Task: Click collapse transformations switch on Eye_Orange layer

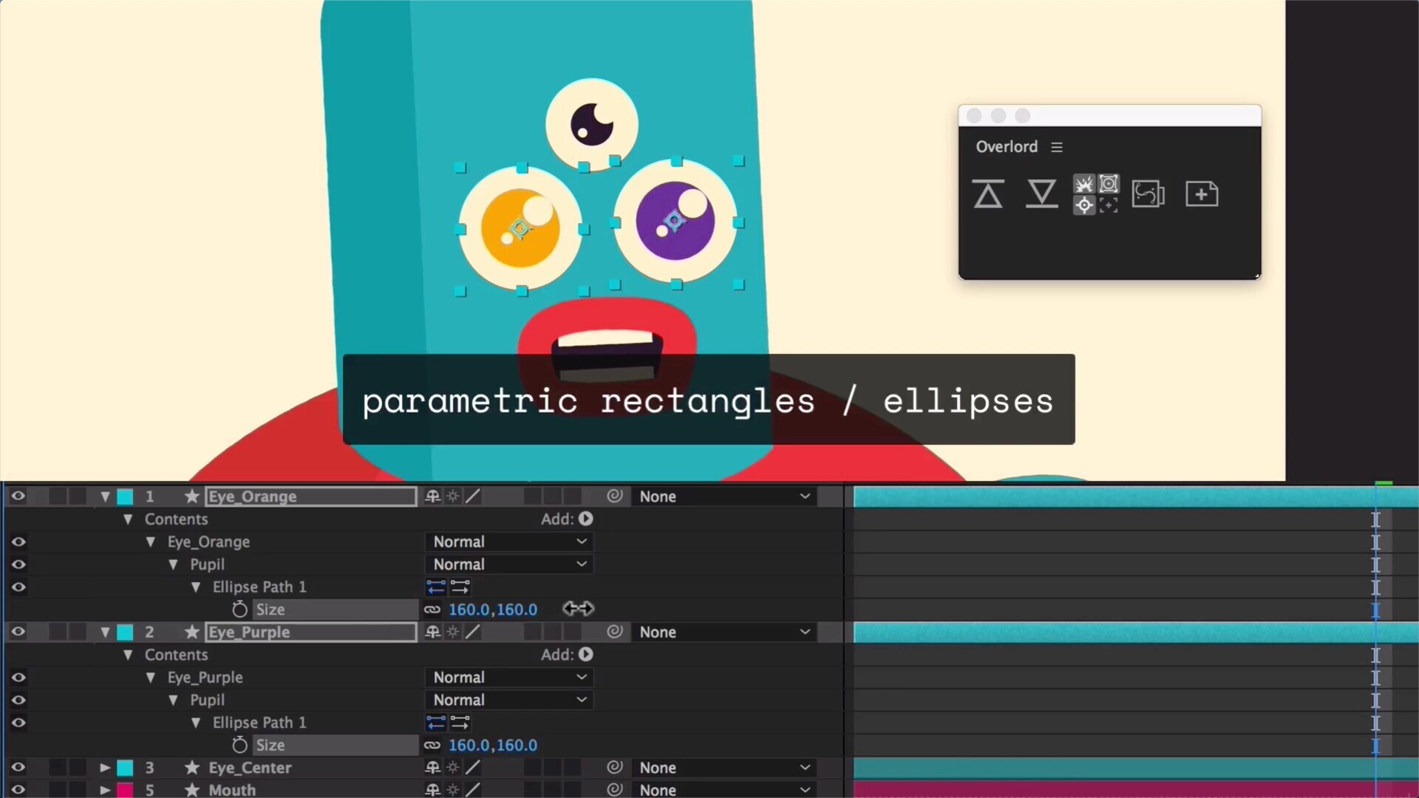Action: [453, 496]
